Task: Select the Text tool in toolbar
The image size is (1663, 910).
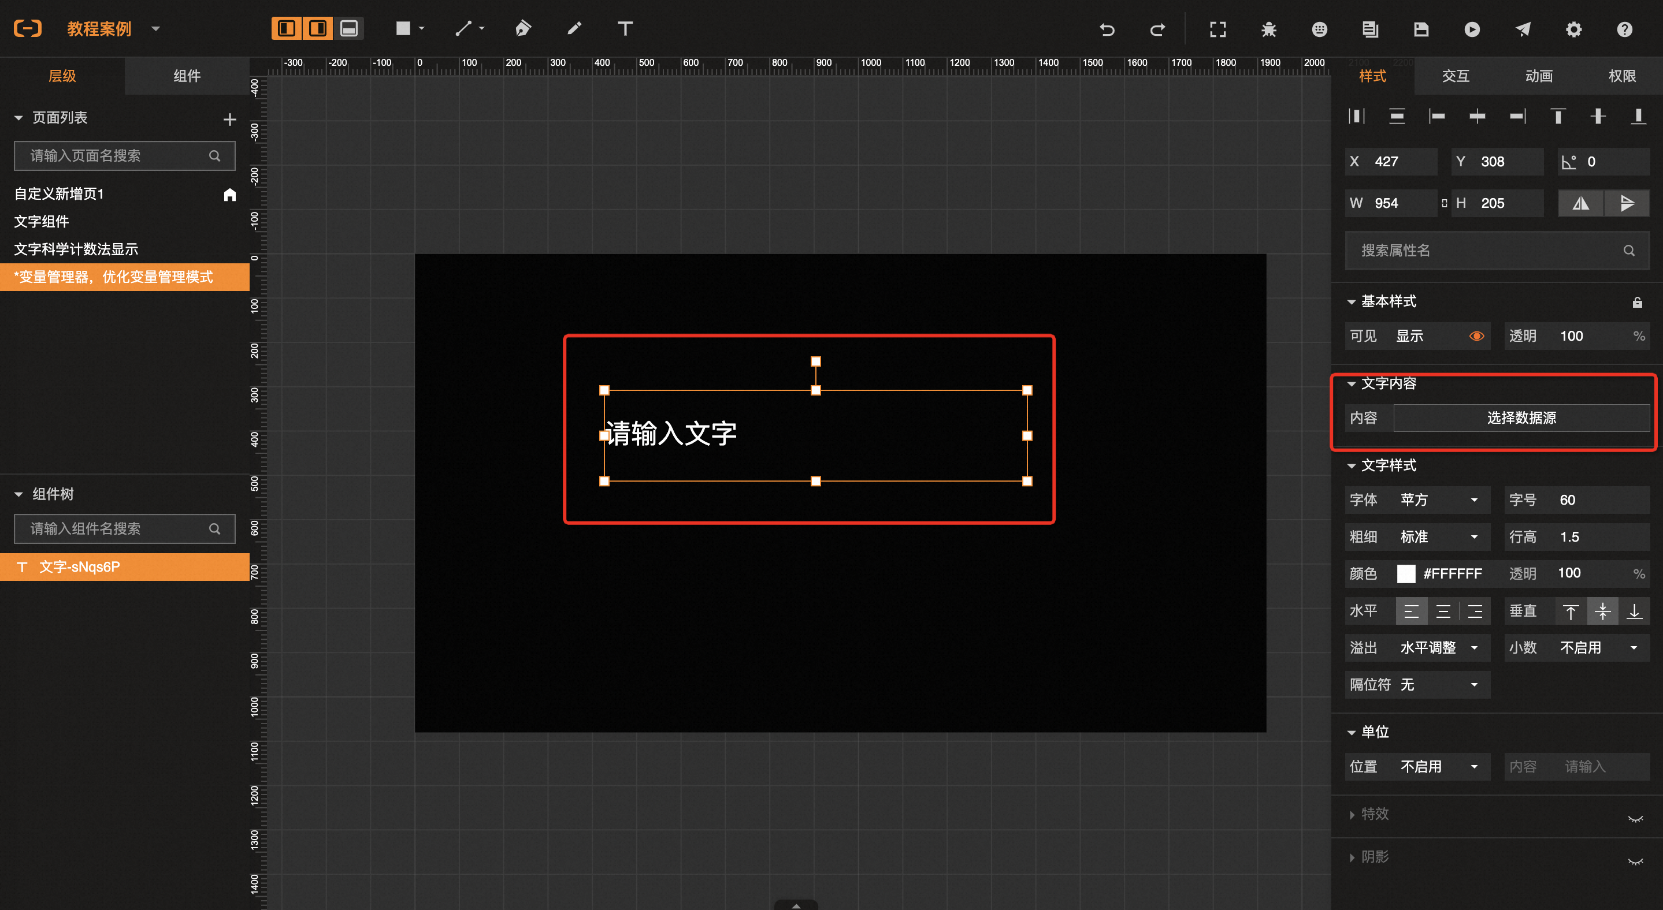Action: pyautogui.click(x=624, y=28)
